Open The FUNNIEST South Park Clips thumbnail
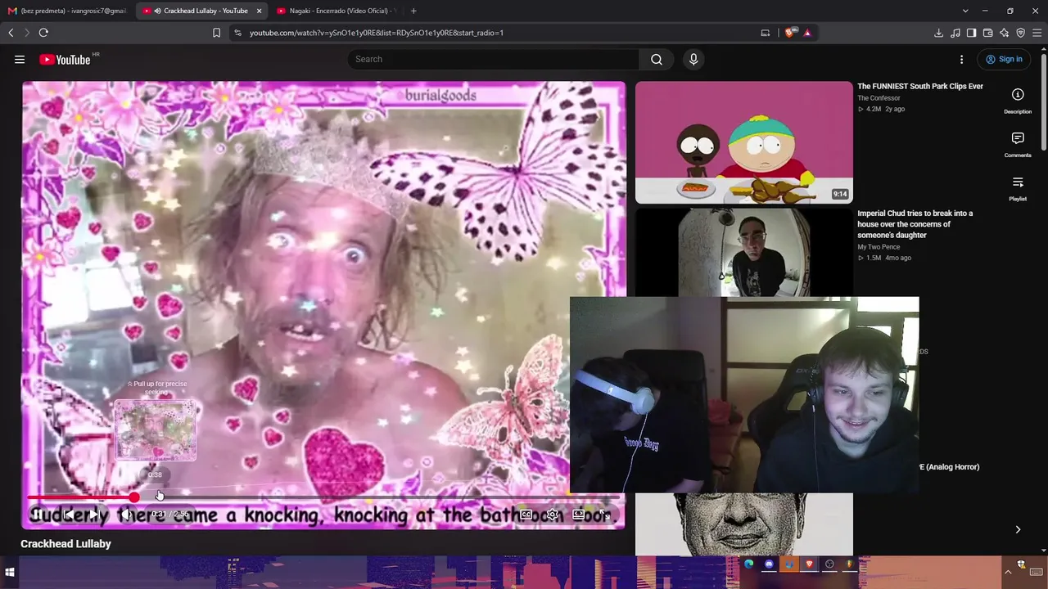This screenshot has width=1048, height=589. click(743, 142)
